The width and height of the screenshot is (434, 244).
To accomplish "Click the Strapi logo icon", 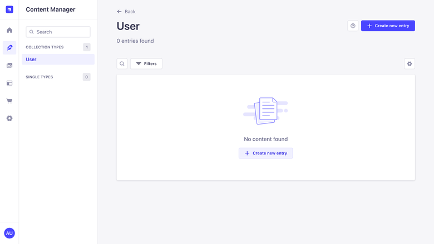I will click(9, 9).
